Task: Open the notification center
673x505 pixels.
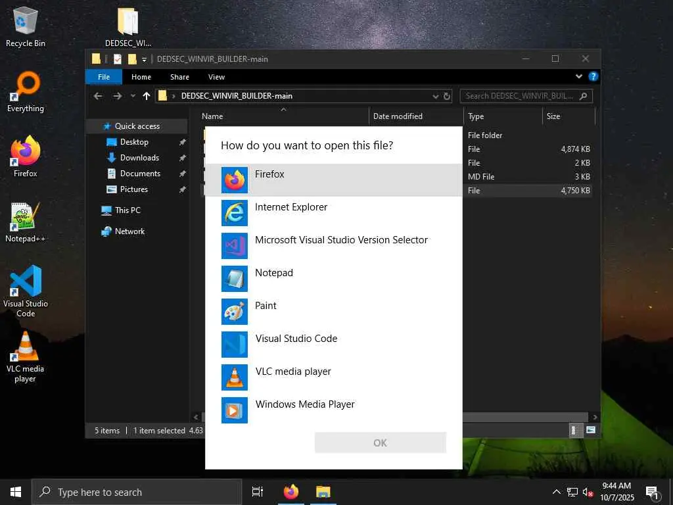Action: [x=653, y=493]
